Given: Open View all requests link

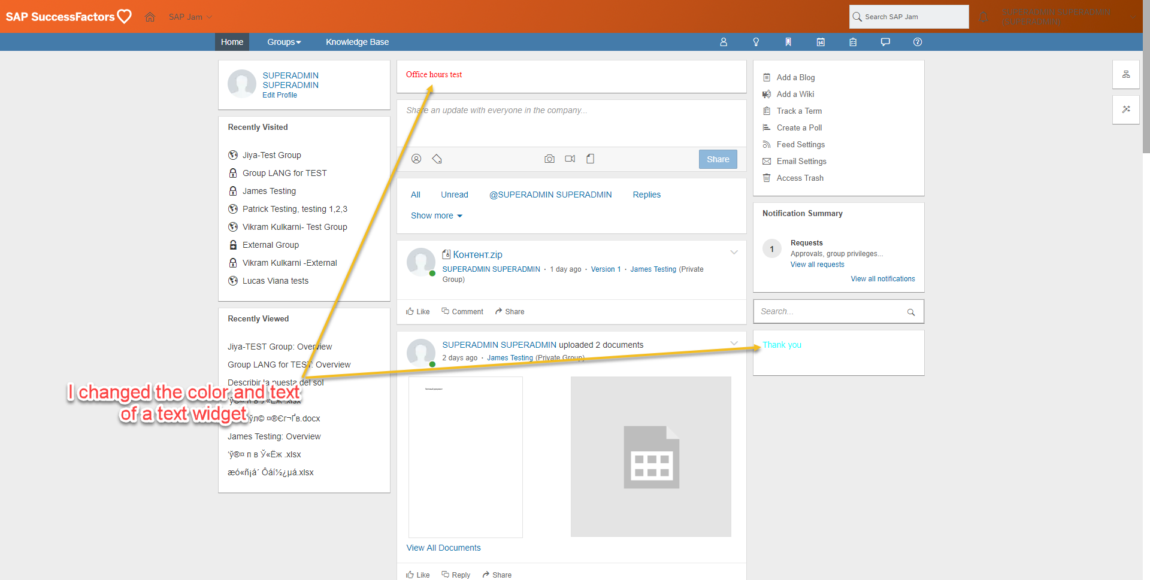Looking at the screenshot, I should pos(817,265).
